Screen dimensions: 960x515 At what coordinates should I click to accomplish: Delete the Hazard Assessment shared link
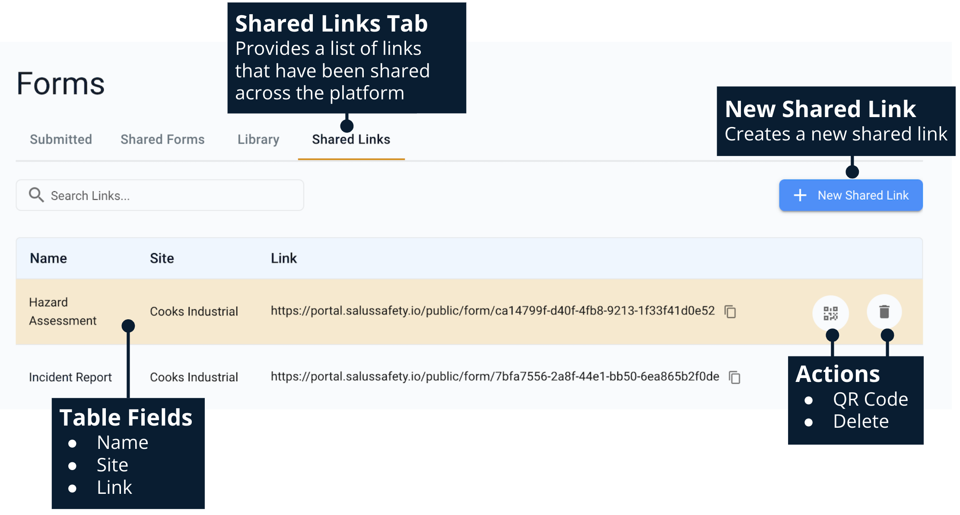884,312
